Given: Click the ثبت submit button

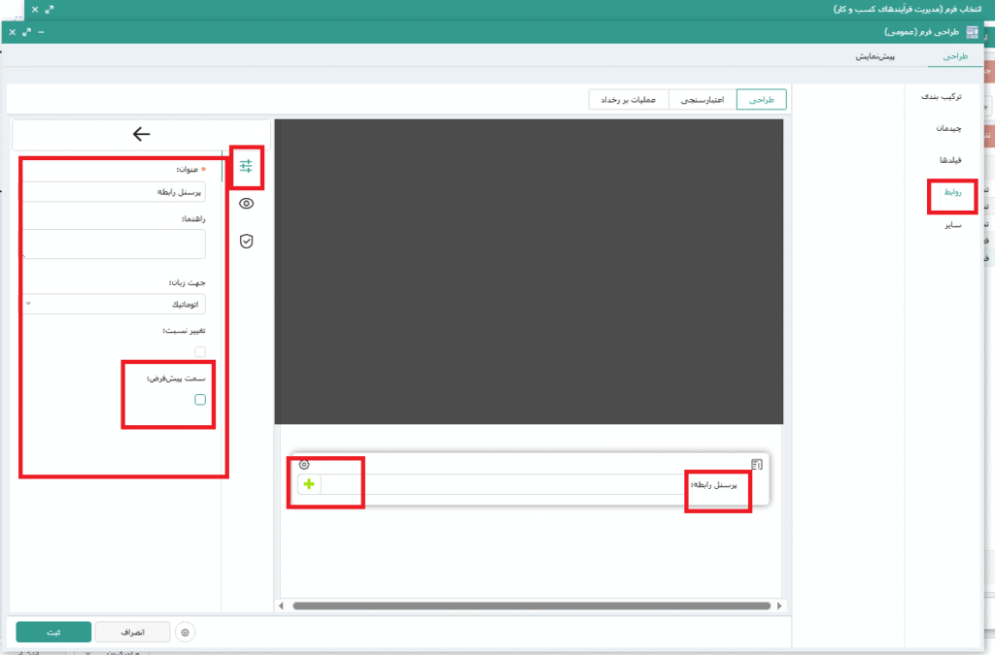Looking at the screenshot, I should [53, 633].
